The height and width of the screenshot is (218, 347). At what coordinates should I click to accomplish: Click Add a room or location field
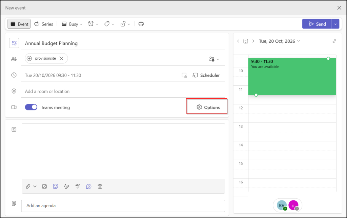coord(123,92)
